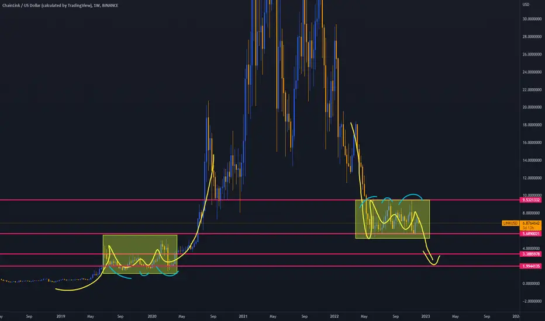Click the 4.0000000 price axis label
The height and width of the screenshot is (321, 545).
[x=532, y=249]
